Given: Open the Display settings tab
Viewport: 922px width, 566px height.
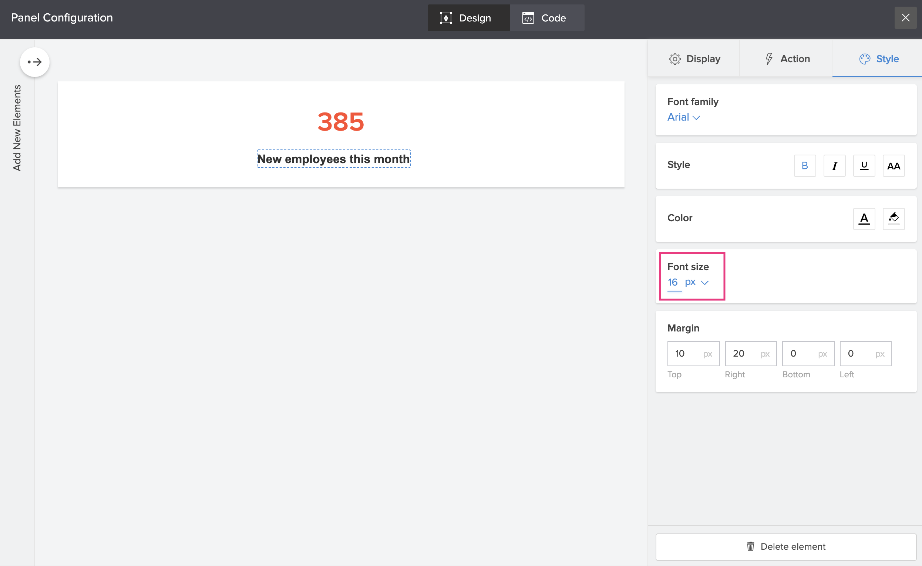Looking at the screenshot, I should click(694, 59).
